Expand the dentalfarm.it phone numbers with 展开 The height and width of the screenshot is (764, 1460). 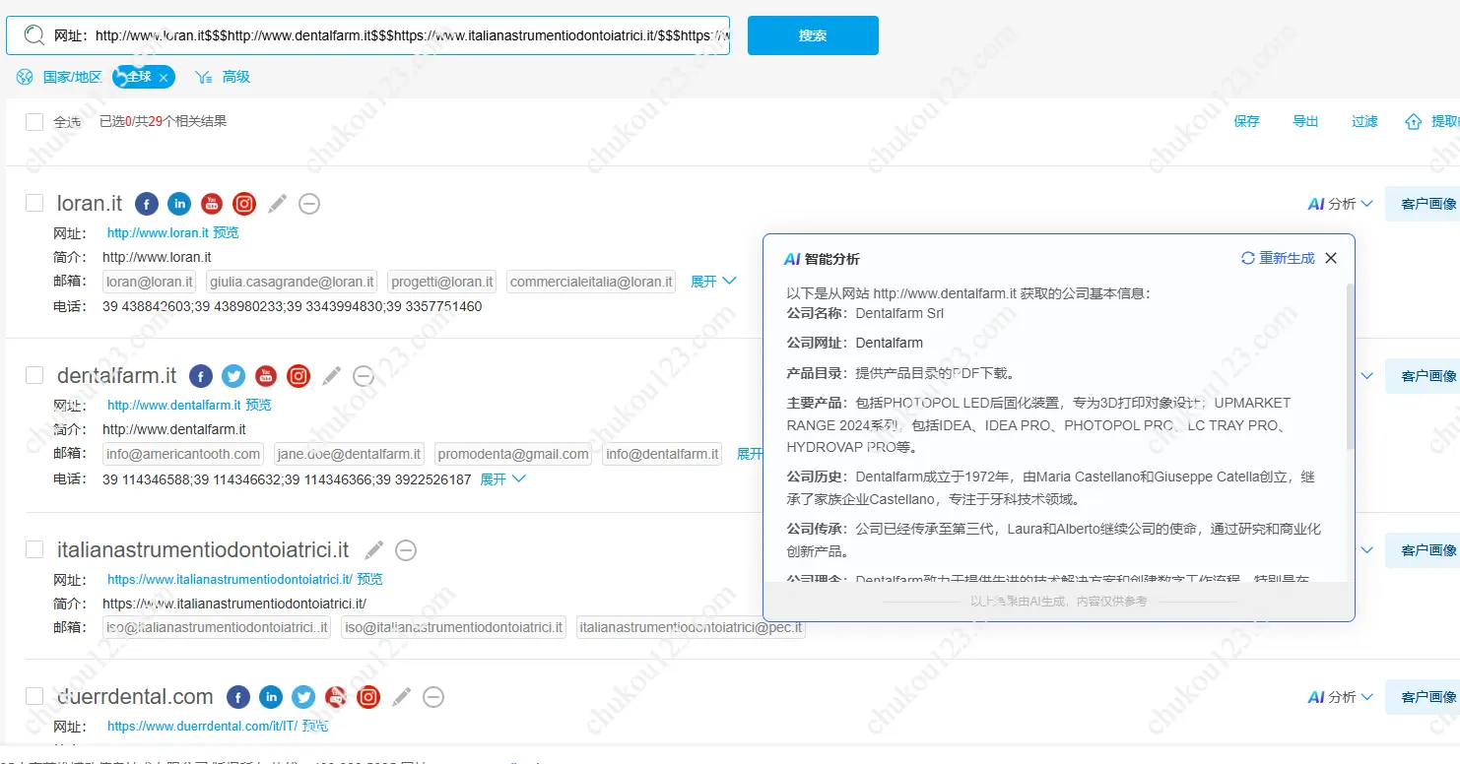[x=502, y=479]
